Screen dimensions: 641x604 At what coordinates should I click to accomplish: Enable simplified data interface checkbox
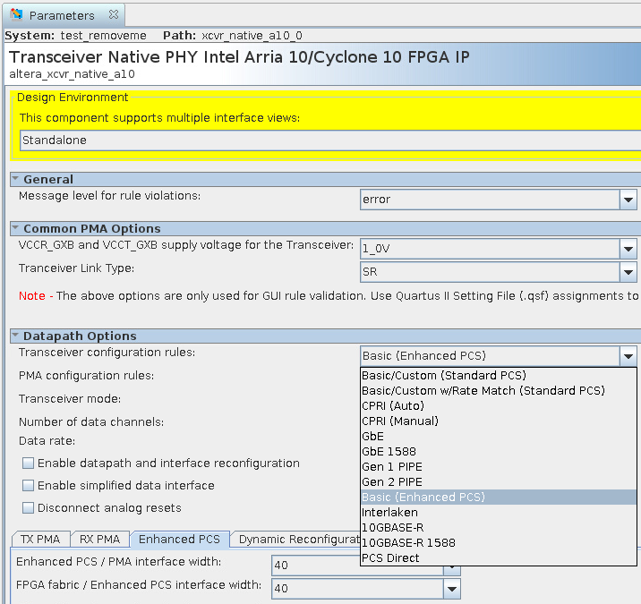(29, 486)
